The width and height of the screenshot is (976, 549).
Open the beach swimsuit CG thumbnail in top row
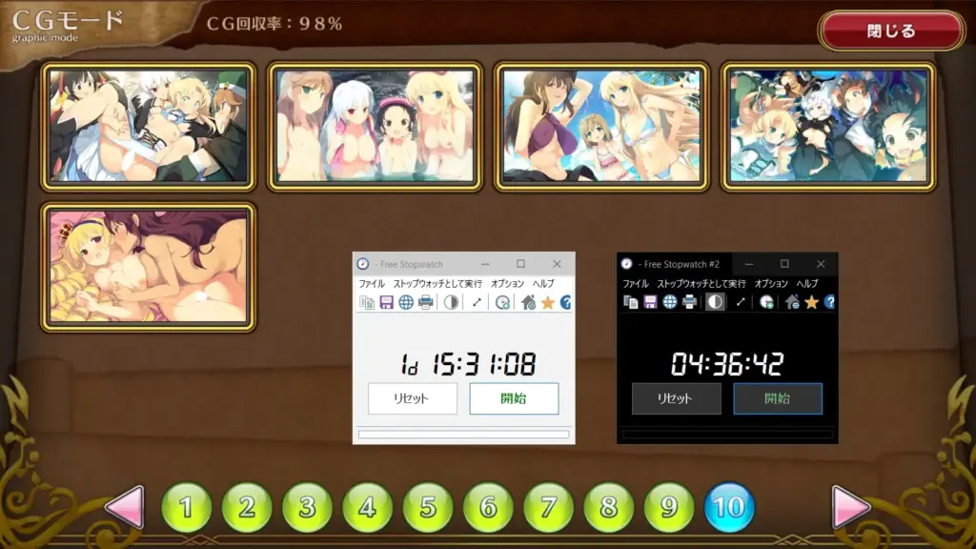click(600, 126)
